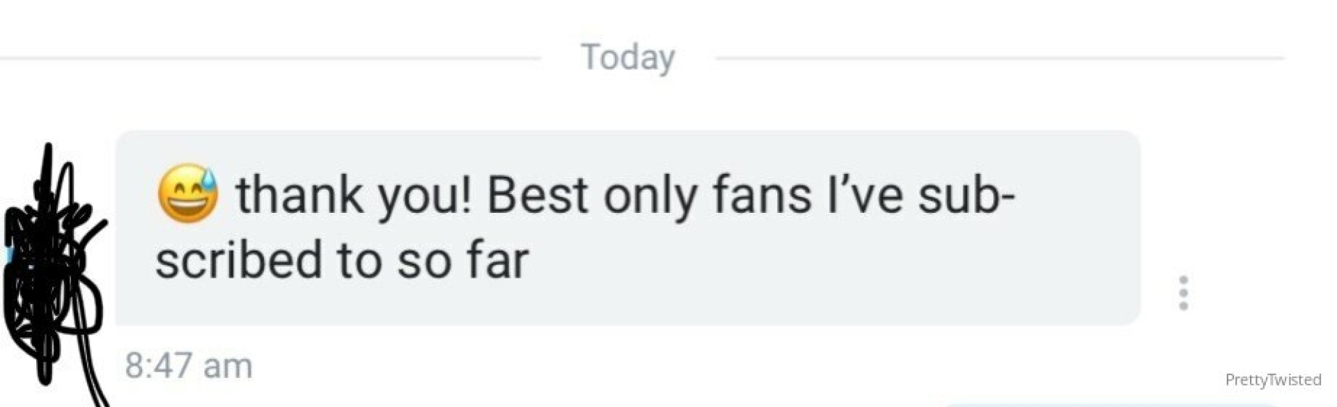Click the divider line left of Today
The image size is (1337, 407).
270,58
